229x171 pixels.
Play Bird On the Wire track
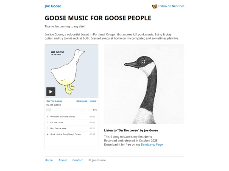pyautogui.click(x=71, y=128)
